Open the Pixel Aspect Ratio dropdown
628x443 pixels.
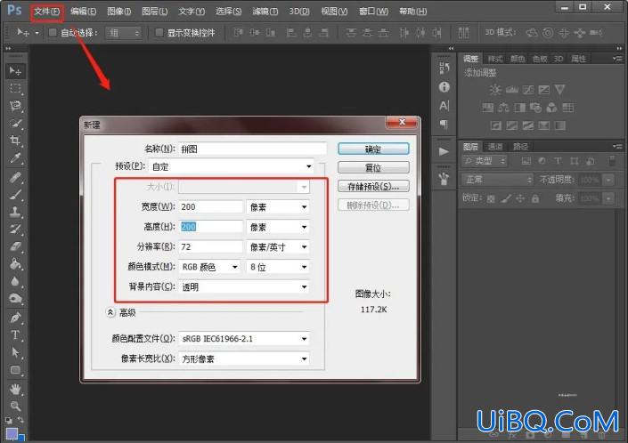click(x=243, y=359)
